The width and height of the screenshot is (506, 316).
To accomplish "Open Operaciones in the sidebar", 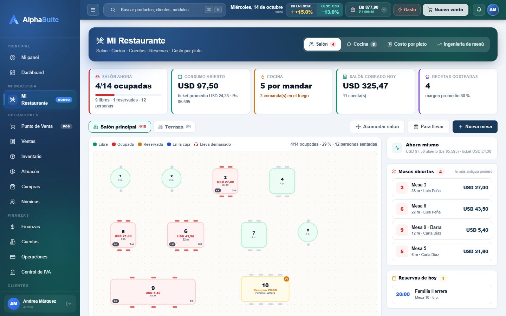I will [x=40, y=257].
